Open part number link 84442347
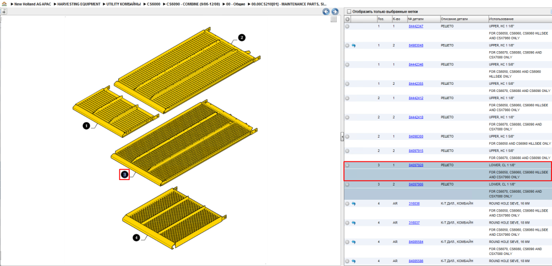552x266 pixels. (x=416, y=26)
